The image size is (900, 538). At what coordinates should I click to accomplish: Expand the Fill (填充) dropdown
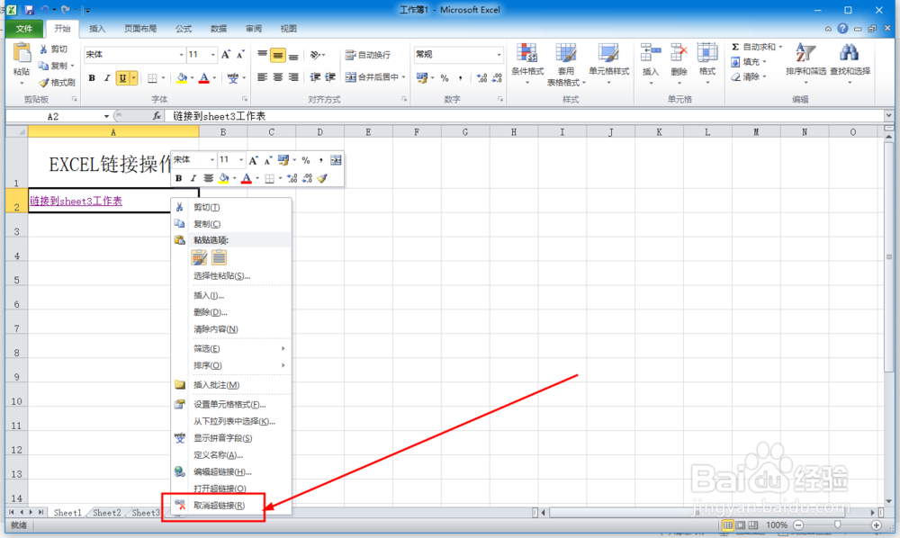(764, 62)
